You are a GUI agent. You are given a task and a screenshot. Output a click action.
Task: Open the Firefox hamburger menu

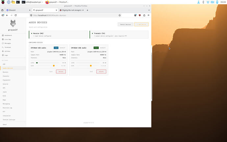tap(148, 15)
